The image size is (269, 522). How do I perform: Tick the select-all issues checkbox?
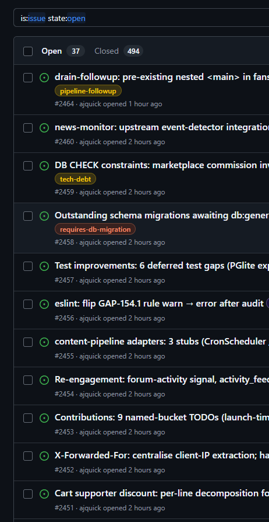[28, 51]
